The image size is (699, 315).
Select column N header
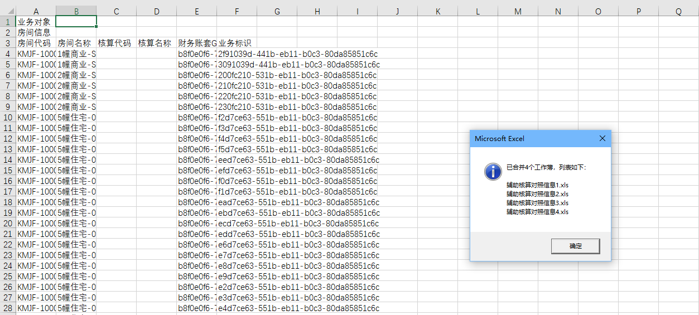(558, 11)
